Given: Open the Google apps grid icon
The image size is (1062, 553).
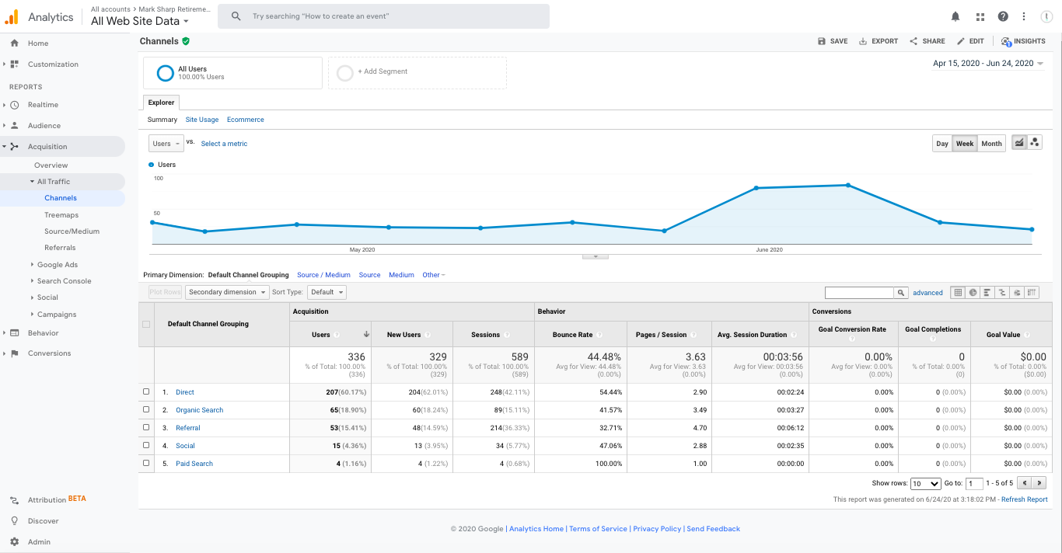Looking at the screenshot, I should (x=980, y=16).
